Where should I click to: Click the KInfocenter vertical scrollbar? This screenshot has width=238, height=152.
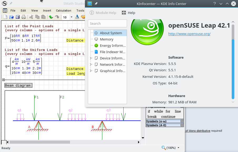coord(233,66)
